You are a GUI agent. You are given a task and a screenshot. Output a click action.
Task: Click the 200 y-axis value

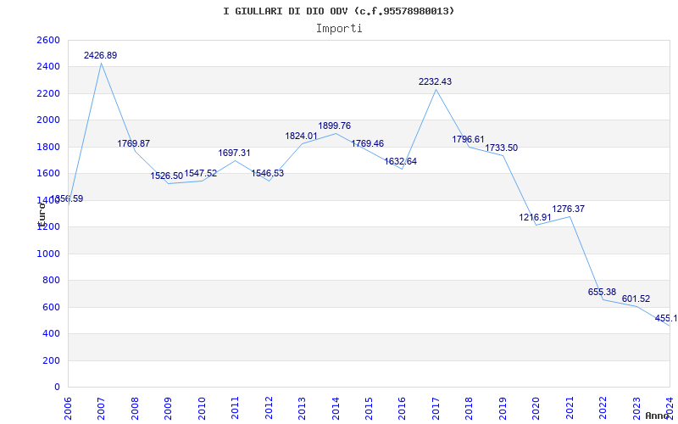[x=51, y=361]
